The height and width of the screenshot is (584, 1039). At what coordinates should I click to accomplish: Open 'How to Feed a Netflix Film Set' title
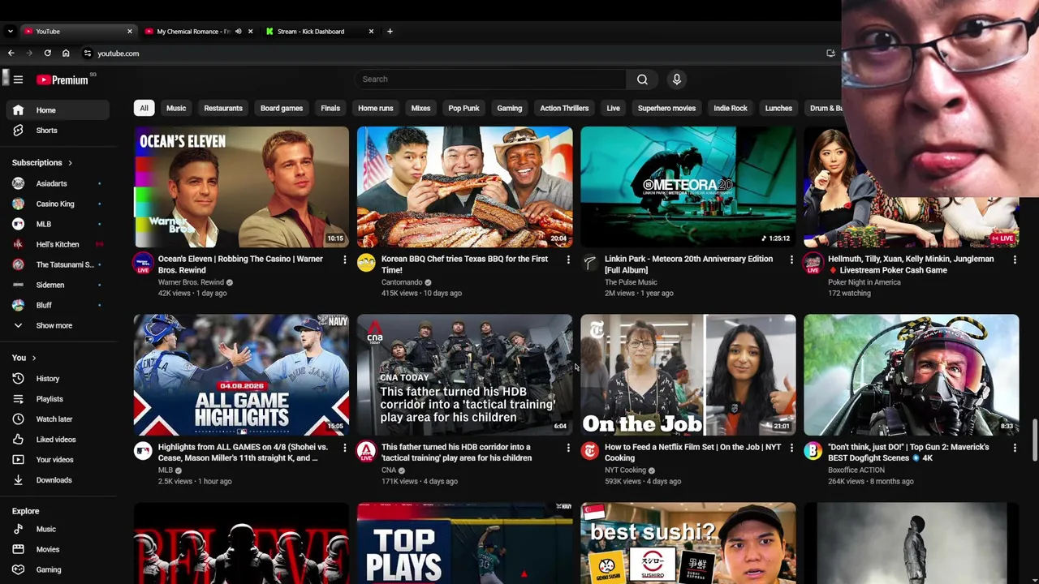pos(693,453)
